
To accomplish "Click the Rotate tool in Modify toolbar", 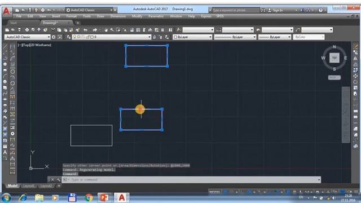I will click(356, 82).
